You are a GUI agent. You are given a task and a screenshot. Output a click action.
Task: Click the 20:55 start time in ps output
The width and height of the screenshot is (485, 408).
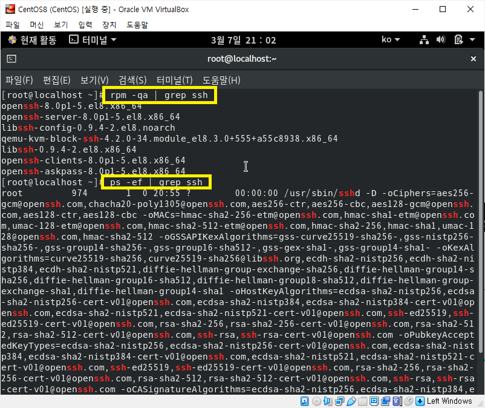[x=167, y=193]
